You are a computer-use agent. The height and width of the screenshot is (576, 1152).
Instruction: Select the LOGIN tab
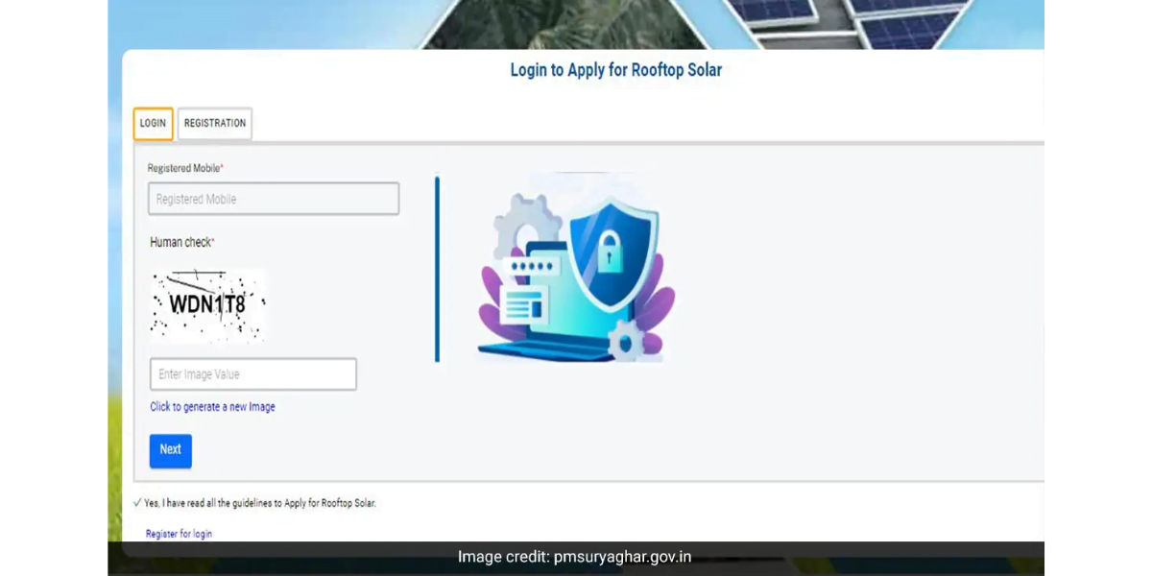click(x=153, y=124)
